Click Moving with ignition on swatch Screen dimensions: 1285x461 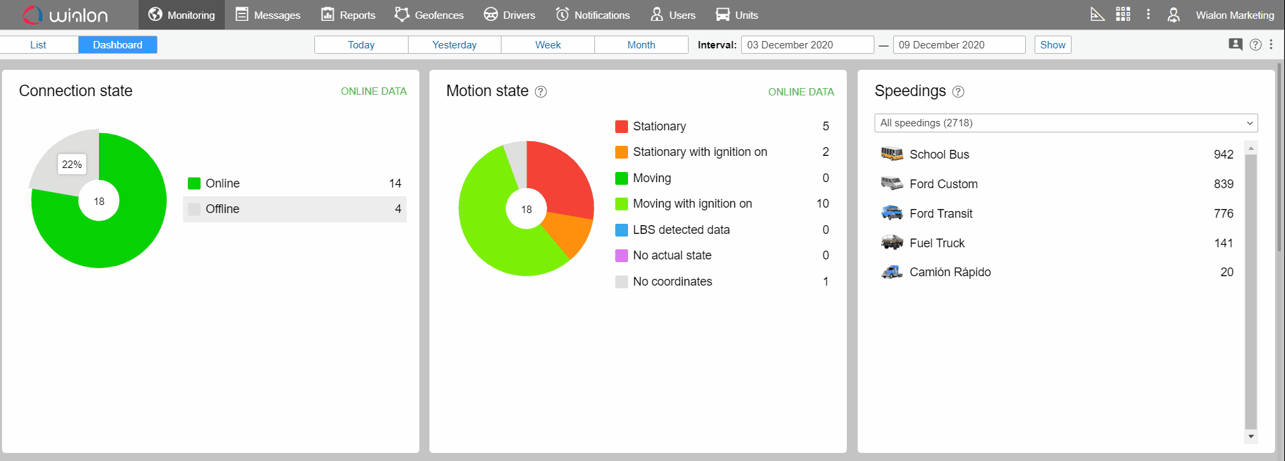pyautogui.click(x=622, y=204)
